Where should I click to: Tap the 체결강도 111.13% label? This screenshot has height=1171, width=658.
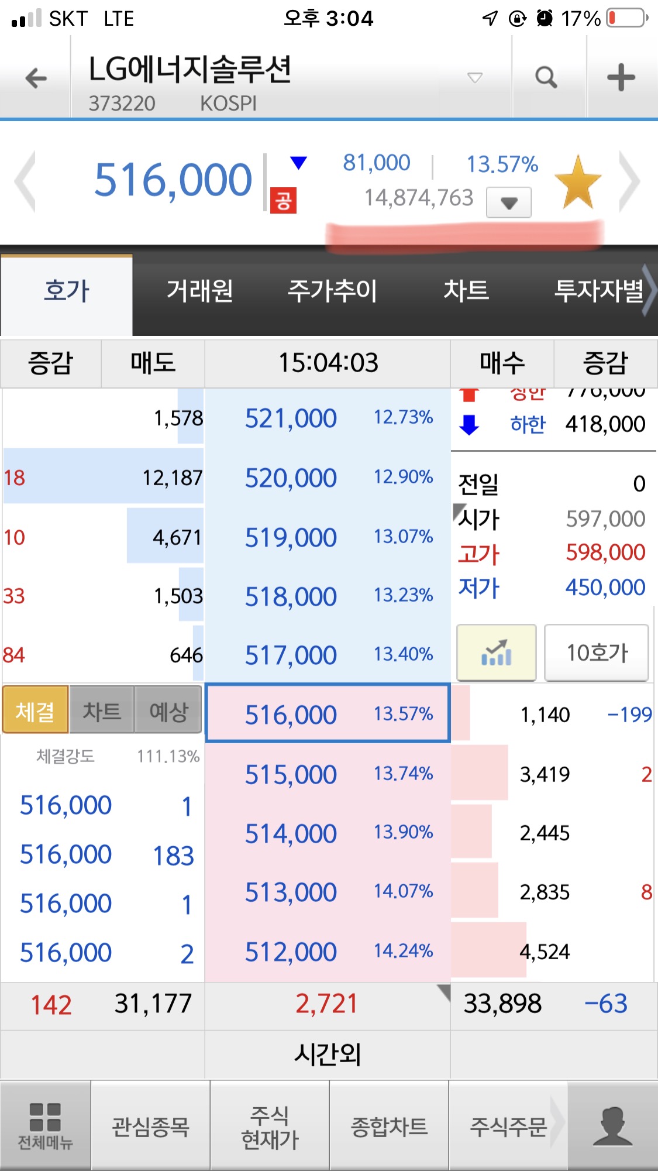[118, 756]
